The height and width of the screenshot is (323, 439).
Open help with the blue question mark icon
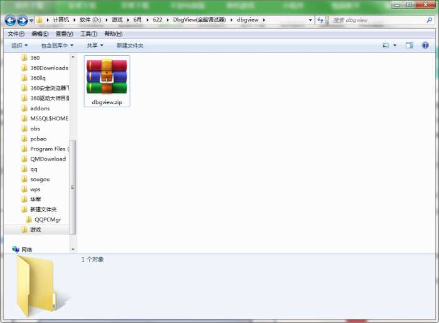[425, 45]
